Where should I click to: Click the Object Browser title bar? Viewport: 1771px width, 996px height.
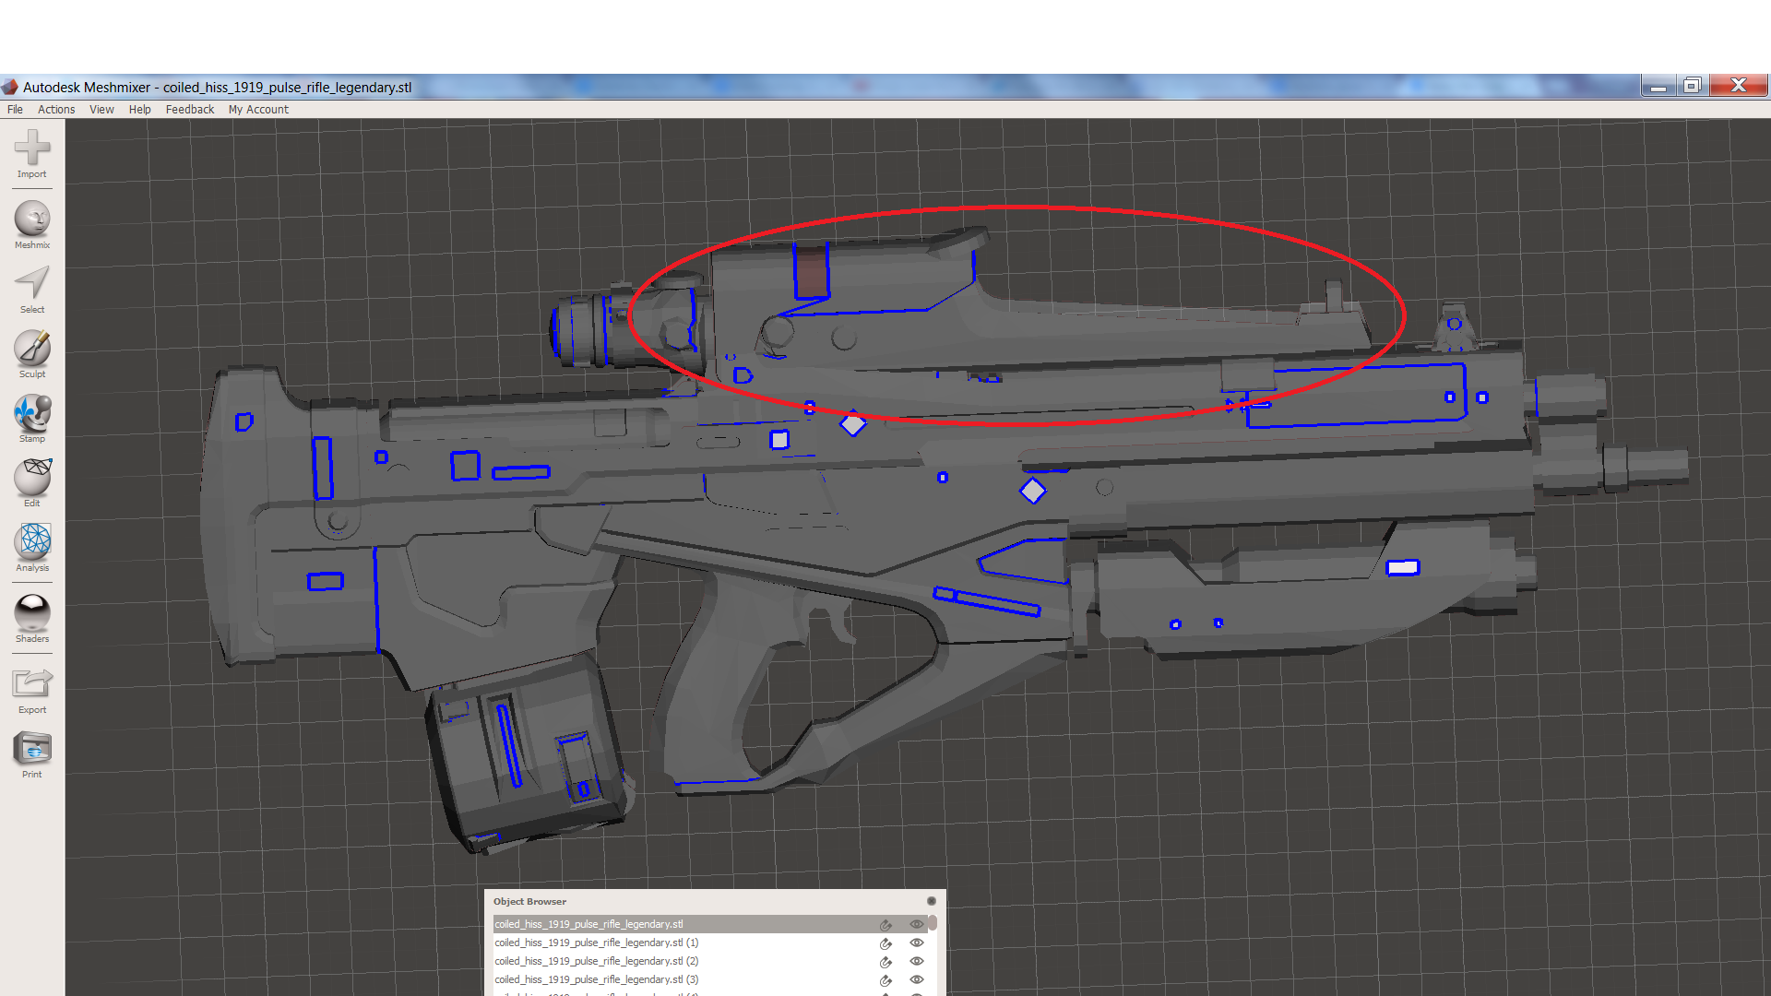pos(715,901)
